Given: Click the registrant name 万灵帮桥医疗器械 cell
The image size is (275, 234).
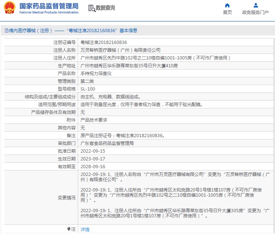Looking at the screenshot, I should coord(121,50).
